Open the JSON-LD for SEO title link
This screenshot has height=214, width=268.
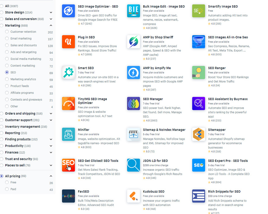[155, 161]
